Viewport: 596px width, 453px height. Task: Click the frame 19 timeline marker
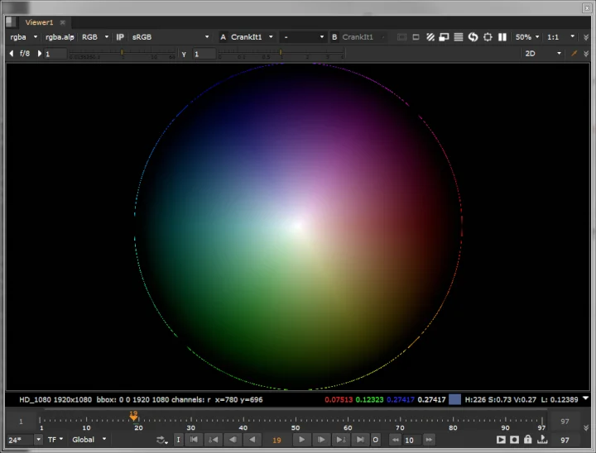pos(133,416)
